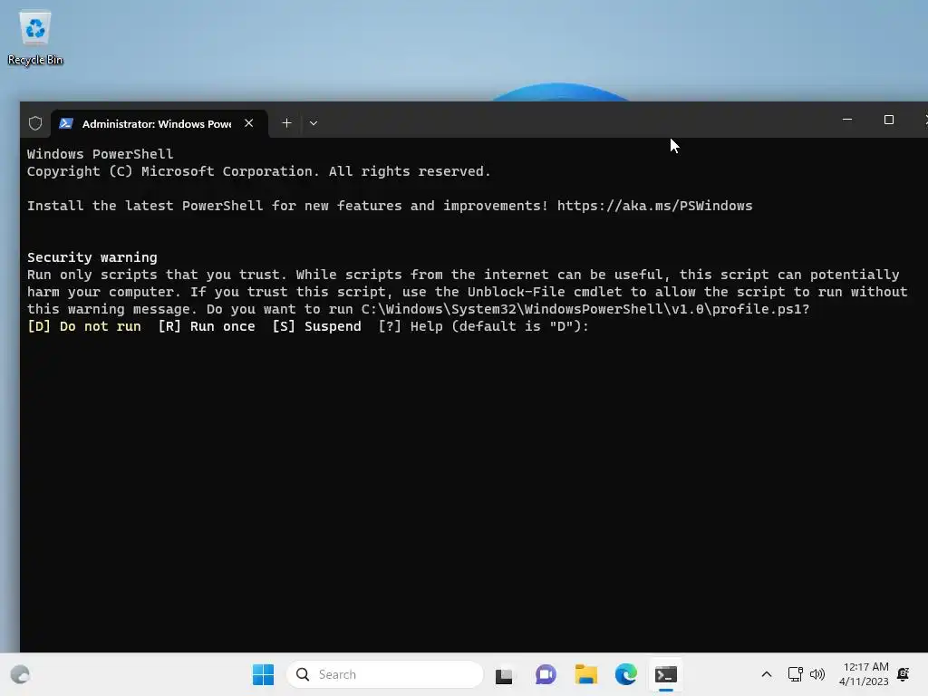Open Task View from the taskbar
The width and height of the screenshot is (928, 696).
504,674
